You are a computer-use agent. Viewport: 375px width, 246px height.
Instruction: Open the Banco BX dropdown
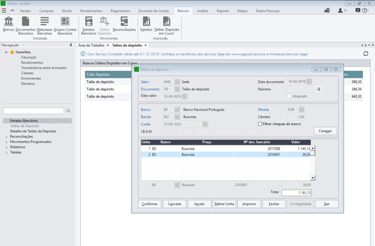(x=177, y=110)
